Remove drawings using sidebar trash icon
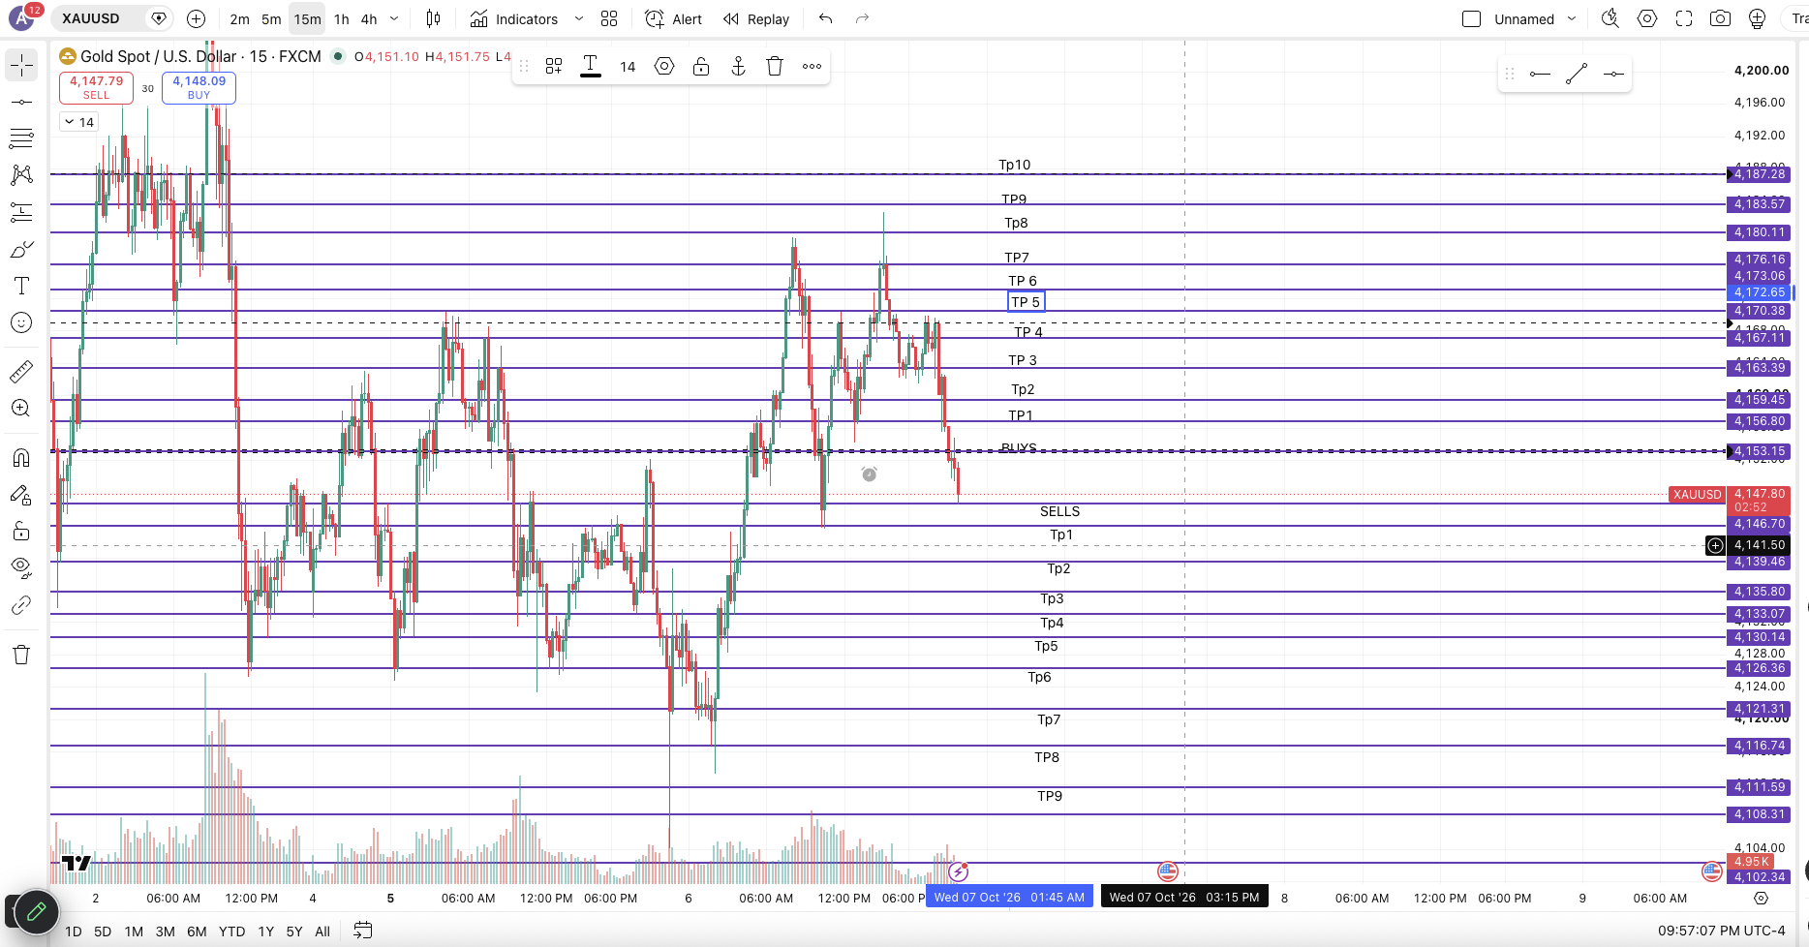The image size is (1809, 947). [x=21, y=655]
